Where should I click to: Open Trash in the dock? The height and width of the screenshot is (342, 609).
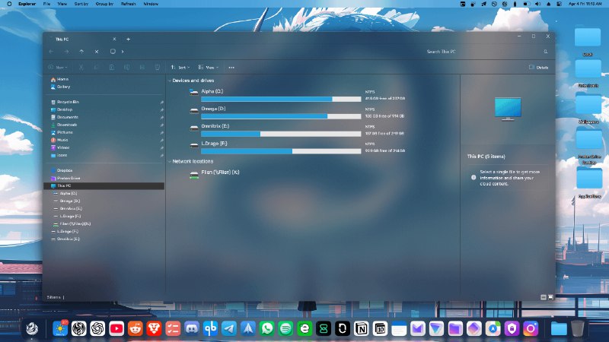tap(578, 328)
